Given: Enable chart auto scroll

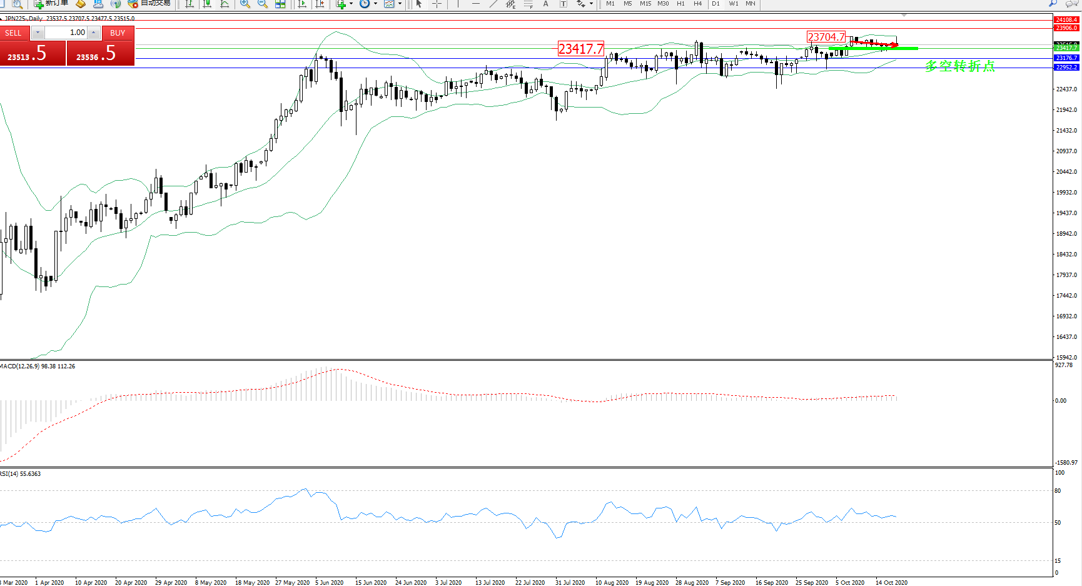Looking at the screenshot, I should pos(302,4).
